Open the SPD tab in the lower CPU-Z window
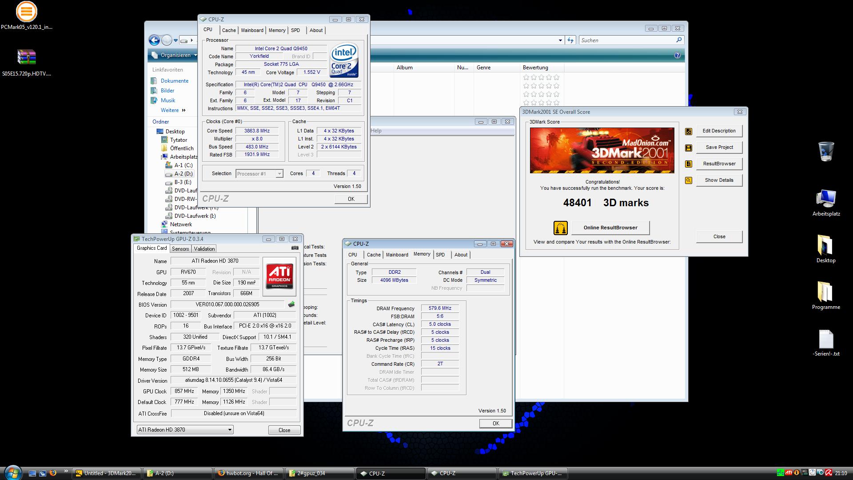This screenshot has width=853, height=480. 440,255
